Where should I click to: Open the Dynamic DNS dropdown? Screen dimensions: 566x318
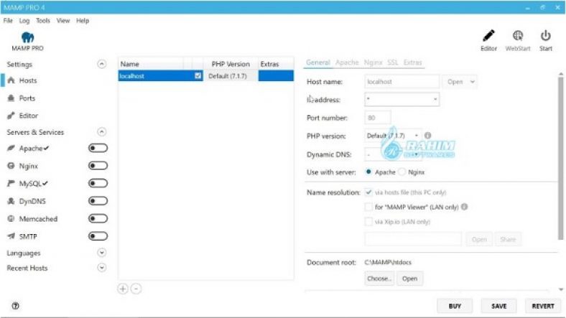393,154
